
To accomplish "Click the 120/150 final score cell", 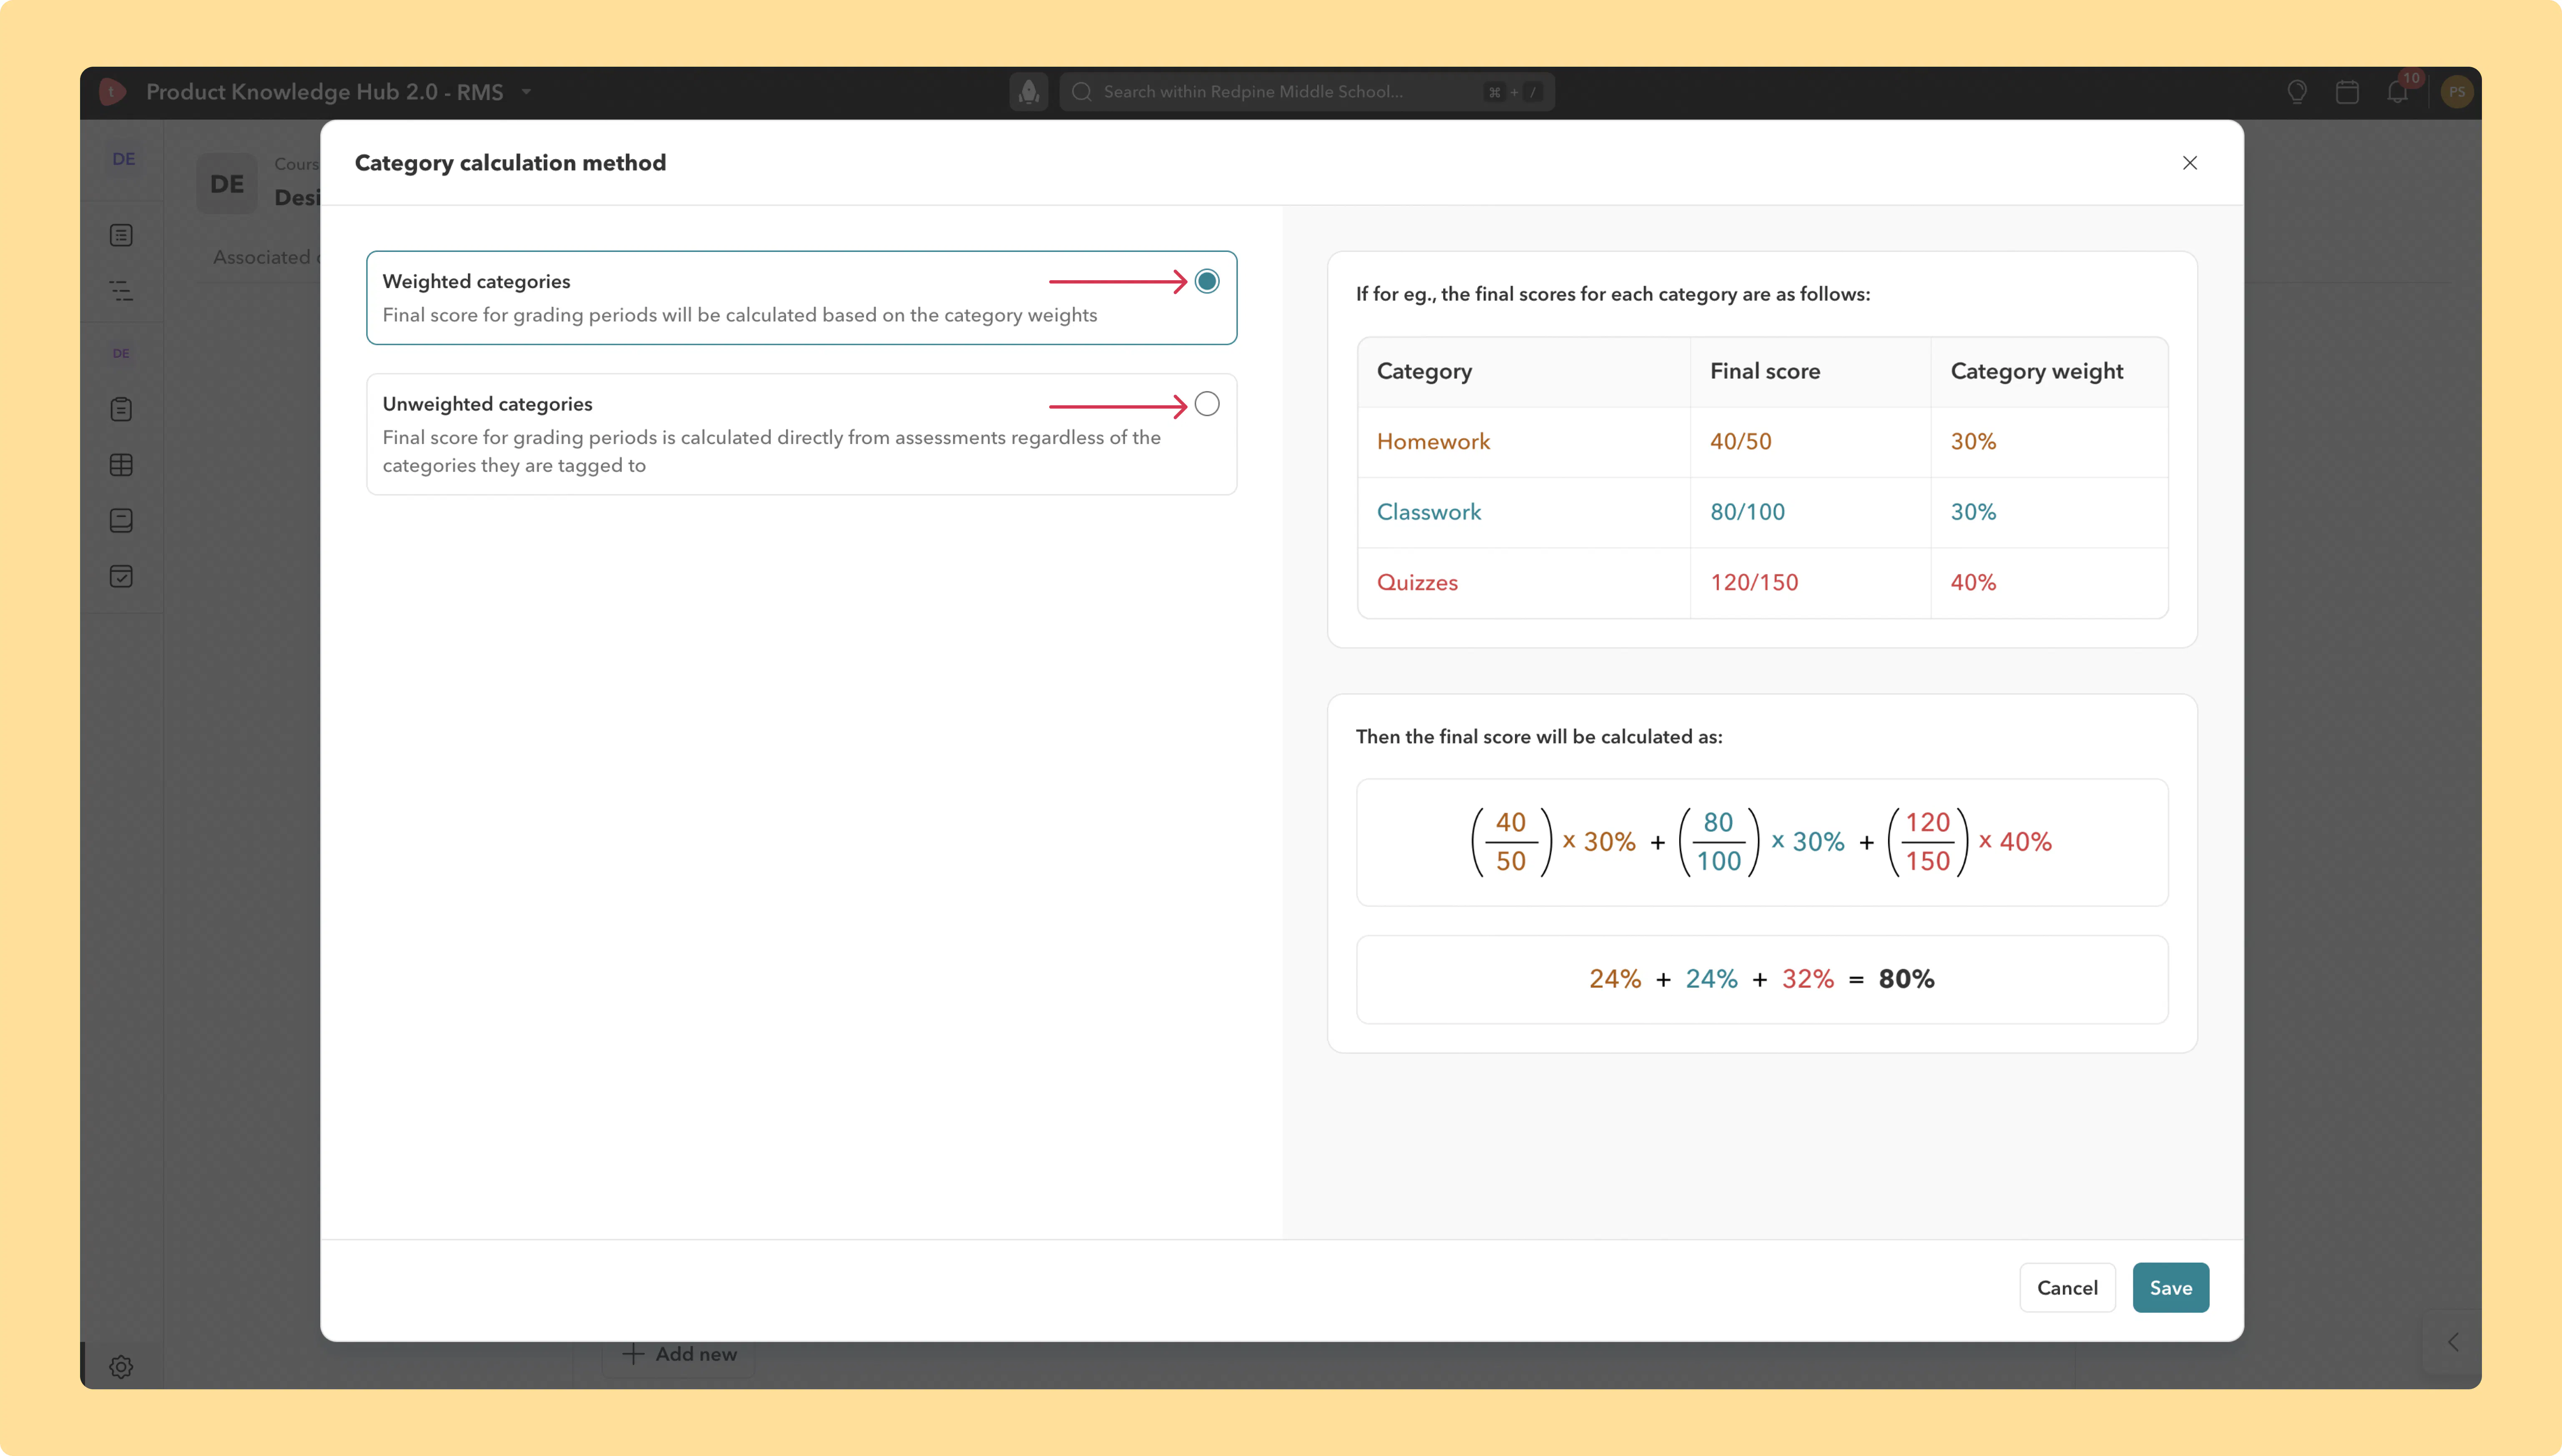I will click(x=1810, y=583).
